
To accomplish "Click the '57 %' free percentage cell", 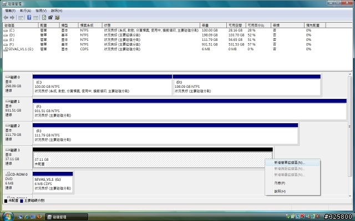I will (x=251, y=45).
